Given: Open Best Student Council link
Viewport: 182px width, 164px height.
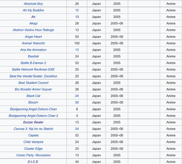Looking at the screenshot, I should [x=33, y=83].
